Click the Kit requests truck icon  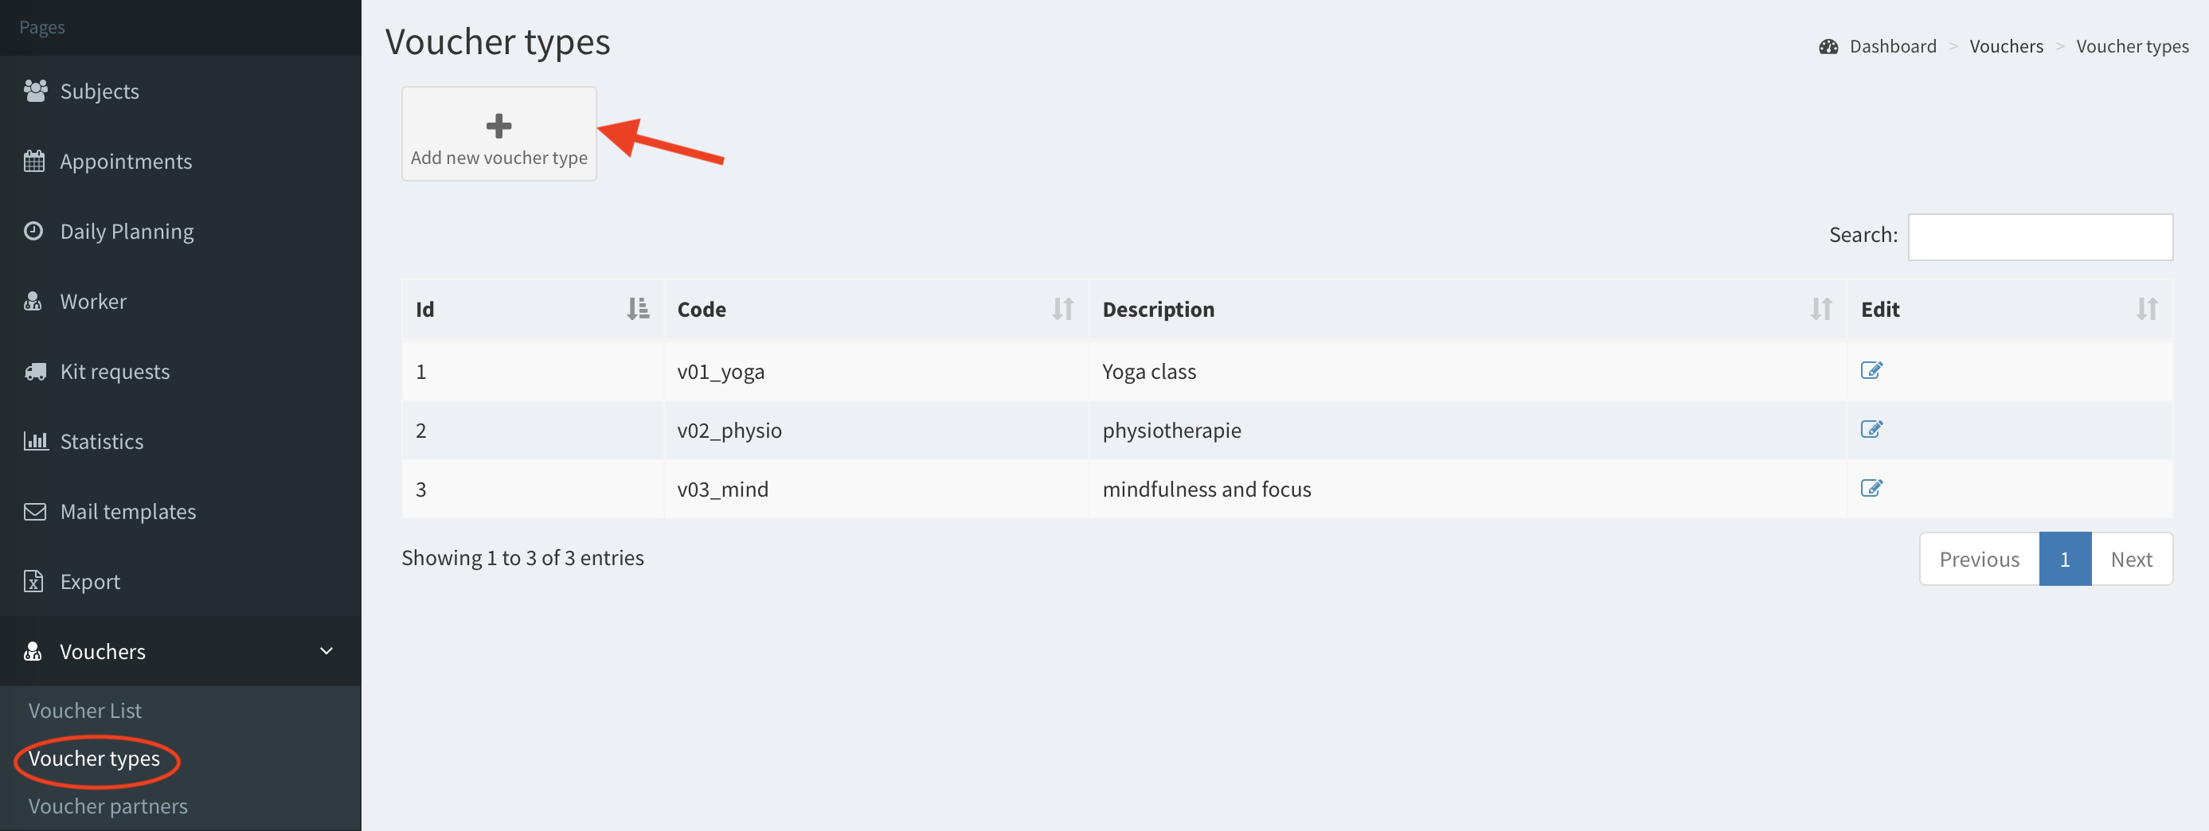pyautogui.click(x=35, y=372)
